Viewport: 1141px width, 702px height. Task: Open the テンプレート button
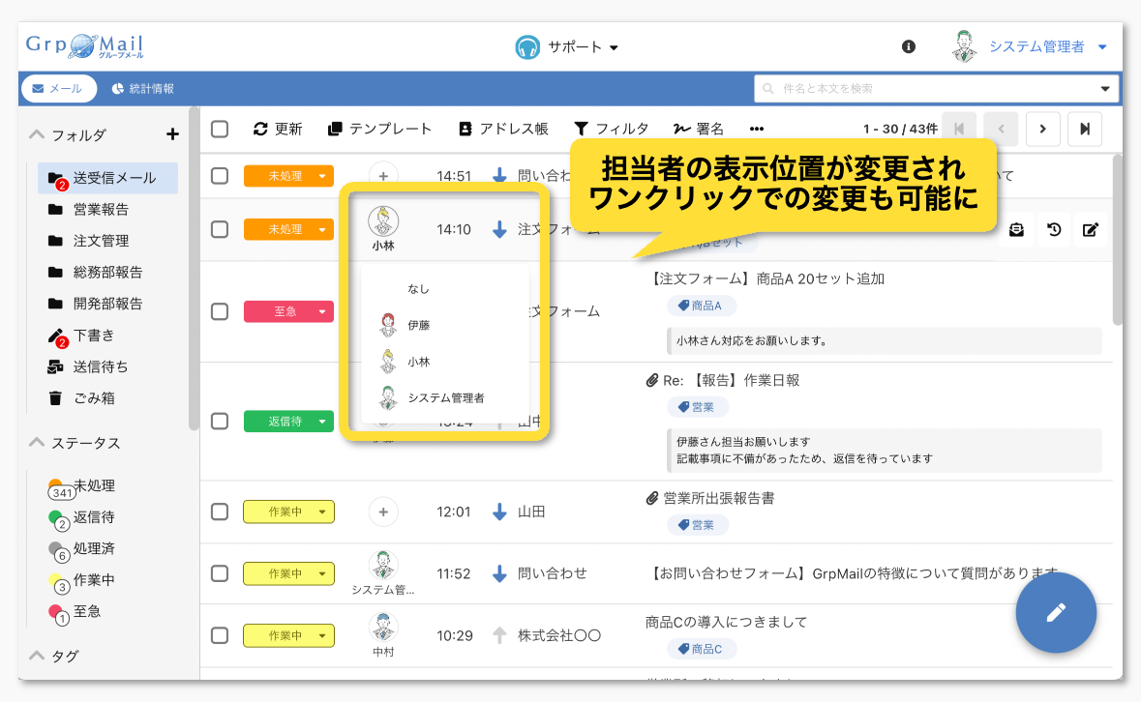point(379,129)
